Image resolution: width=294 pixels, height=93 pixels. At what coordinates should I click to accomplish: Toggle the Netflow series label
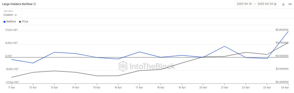[11, 22]
